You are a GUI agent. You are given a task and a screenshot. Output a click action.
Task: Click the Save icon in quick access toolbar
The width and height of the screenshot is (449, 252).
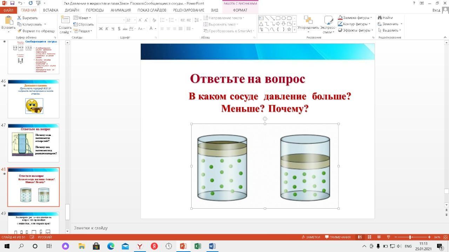coord(12,3)
